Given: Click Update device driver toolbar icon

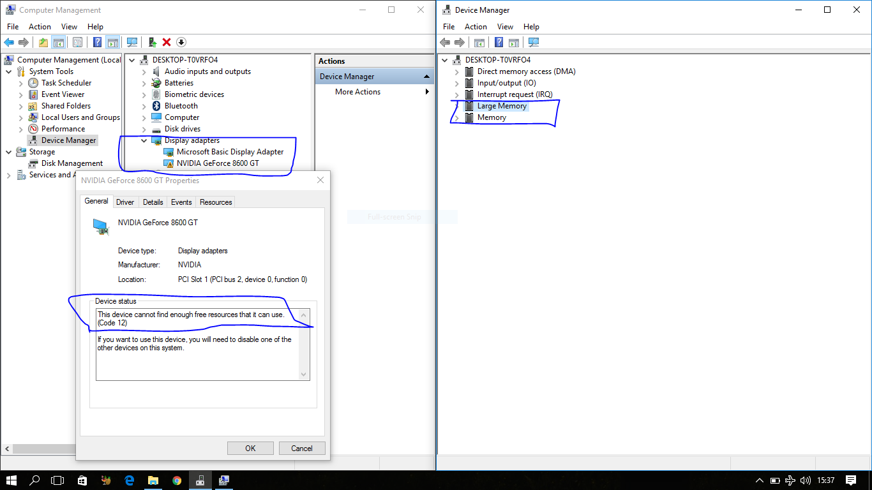Looking at the screenshot, I should point(152,42).
